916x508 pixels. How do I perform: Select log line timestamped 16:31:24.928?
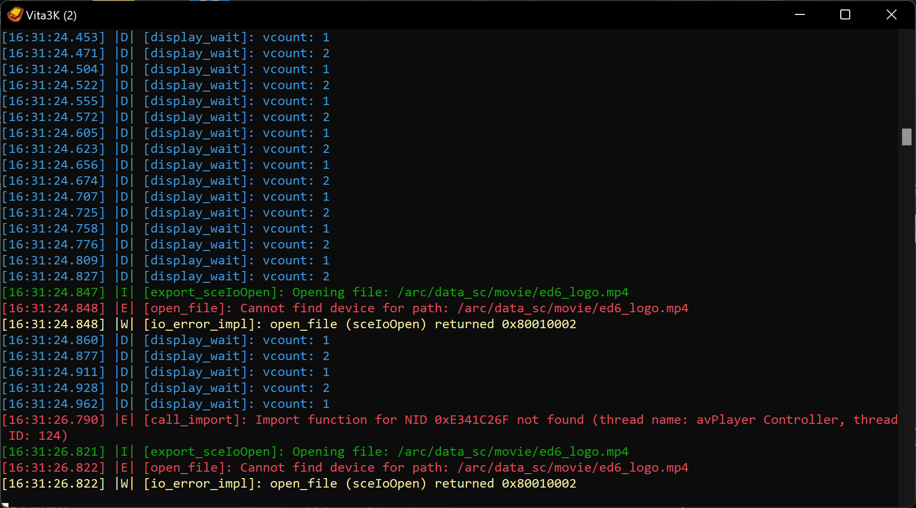pos(166,388)
